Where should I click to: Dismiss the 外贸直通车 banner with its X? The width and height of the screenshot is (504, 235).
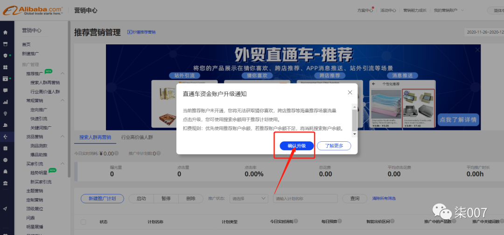[x=478, y=50]
